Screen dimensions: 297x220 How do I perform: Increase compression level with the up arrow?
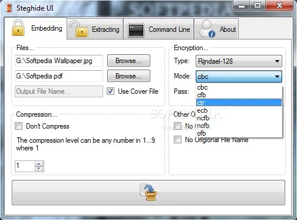coord(39,164)
